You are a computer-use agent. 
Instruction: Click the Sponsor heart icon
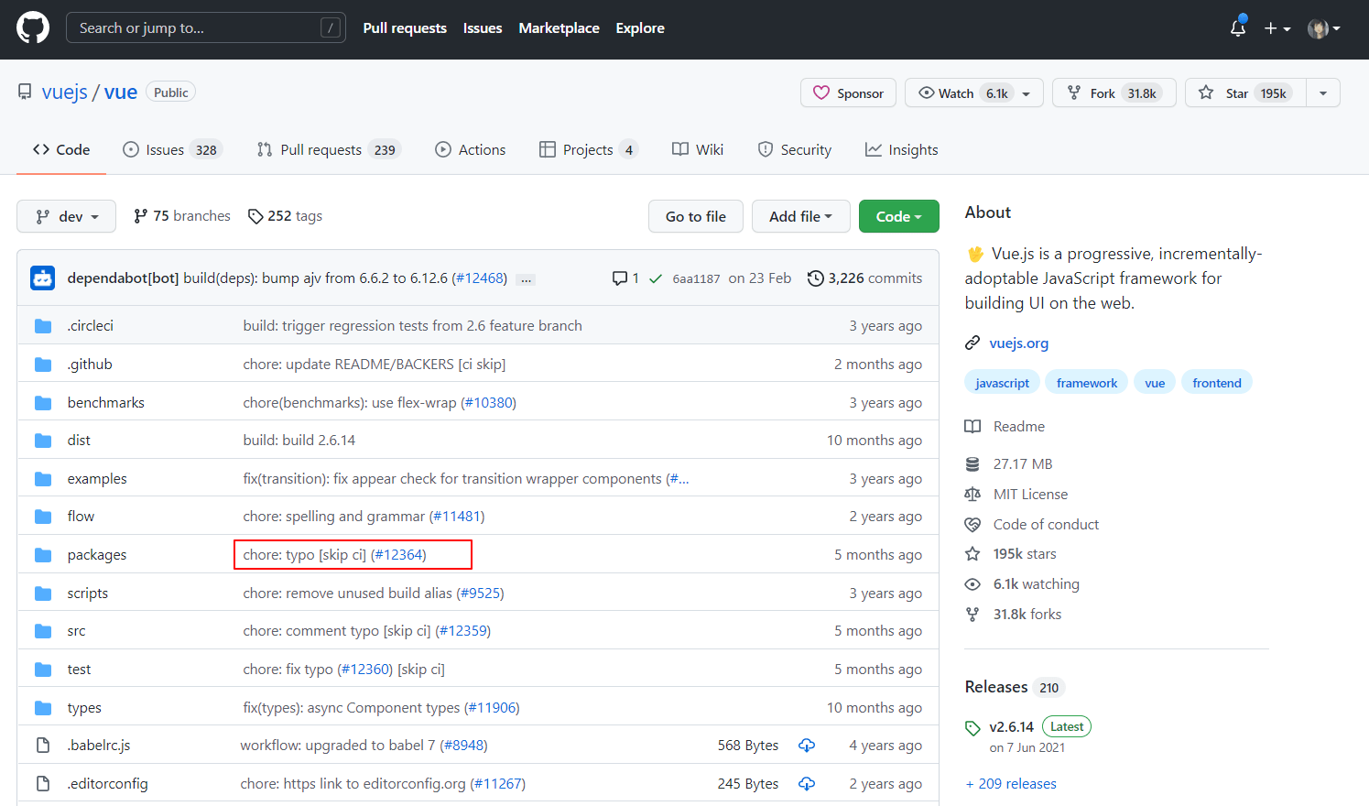point(822,93)
